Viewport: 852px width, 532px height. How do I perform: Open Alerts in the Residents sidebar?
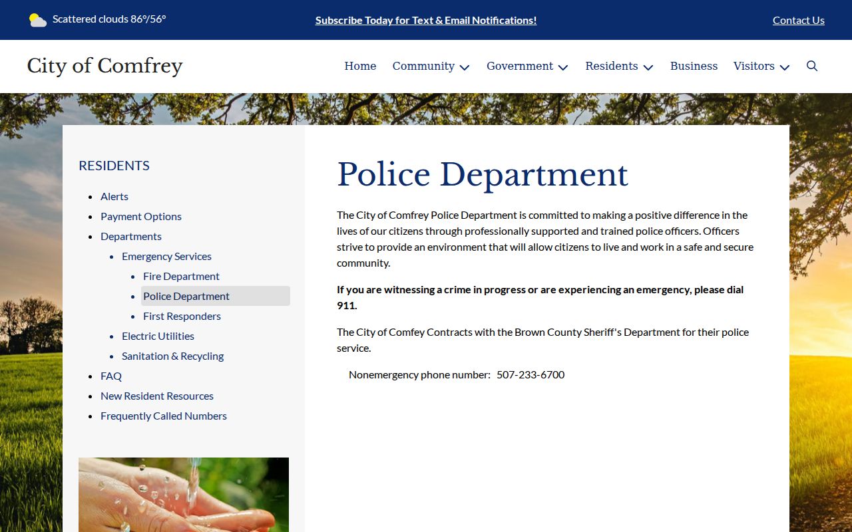coord(114,196)
